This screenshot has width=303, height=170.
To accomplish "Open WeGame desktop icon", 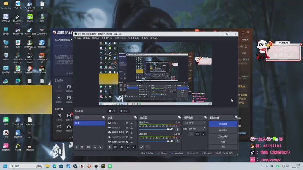I will pos(42,70).
